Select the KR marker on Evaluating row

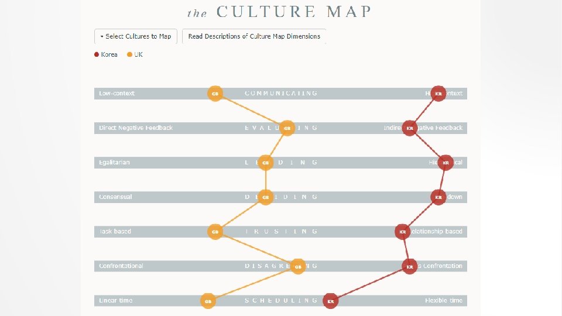(410, 128)
